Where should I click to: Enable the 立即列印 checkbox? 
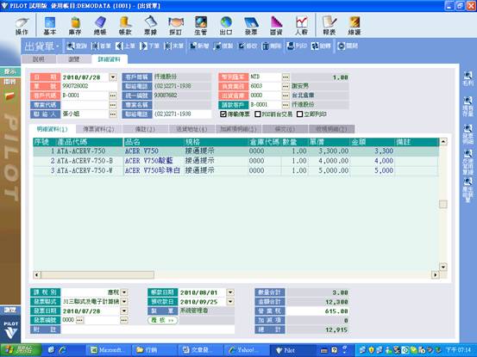(x=299, y=114)
